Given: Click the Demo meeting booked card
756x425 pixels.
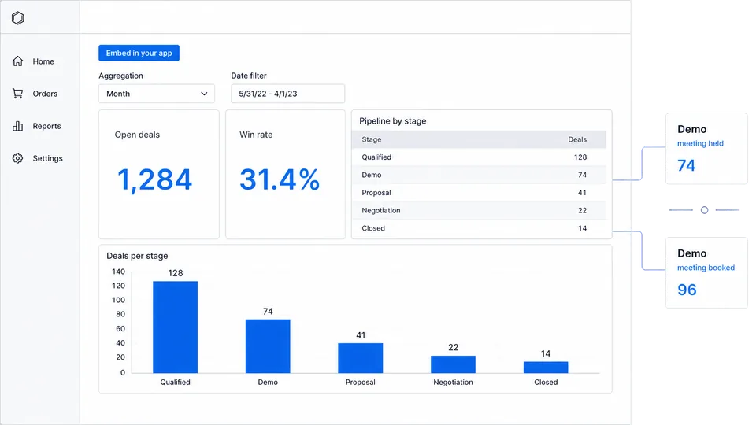Looking at the screenshot, I should pos(706,273).
